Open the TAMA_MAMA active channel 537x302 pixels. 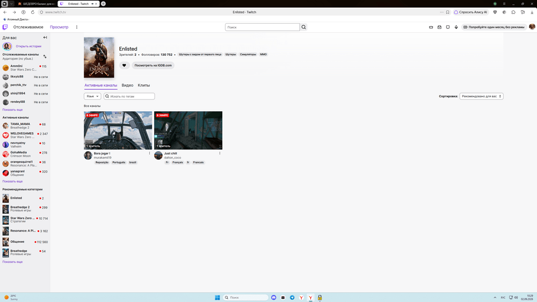[x=25, y=126]
